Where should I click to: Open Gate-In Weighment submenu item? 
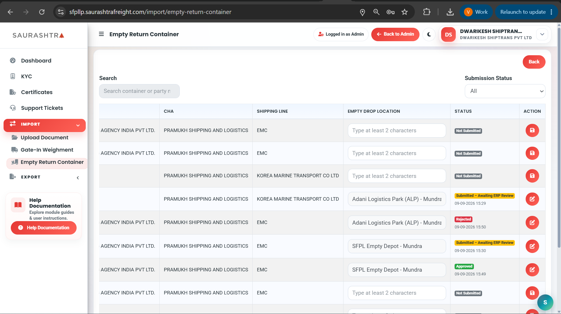47,150
